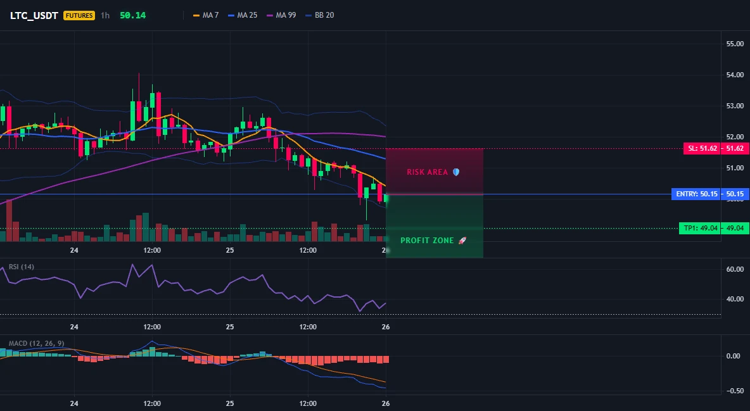Click the rocket icon beside PROFIT ZONE
The height and width of the screenshot is (411, 750).
tap(462, 240)
